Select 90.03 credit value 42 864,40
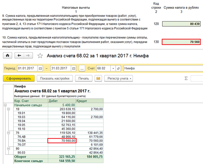This screenshot has width=203, height=164. click(89, 153)
